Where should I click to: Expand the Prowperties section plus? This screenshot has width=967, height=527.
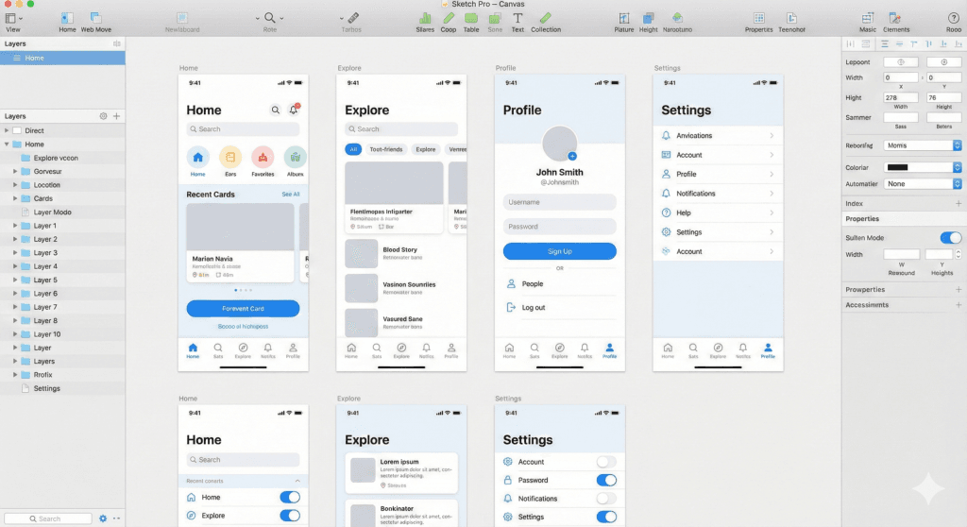959,289
